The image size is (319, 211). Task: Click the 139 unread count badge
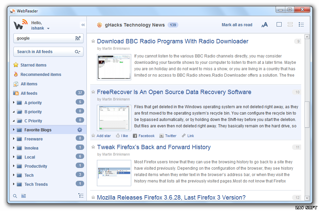(x=173, y=25)
